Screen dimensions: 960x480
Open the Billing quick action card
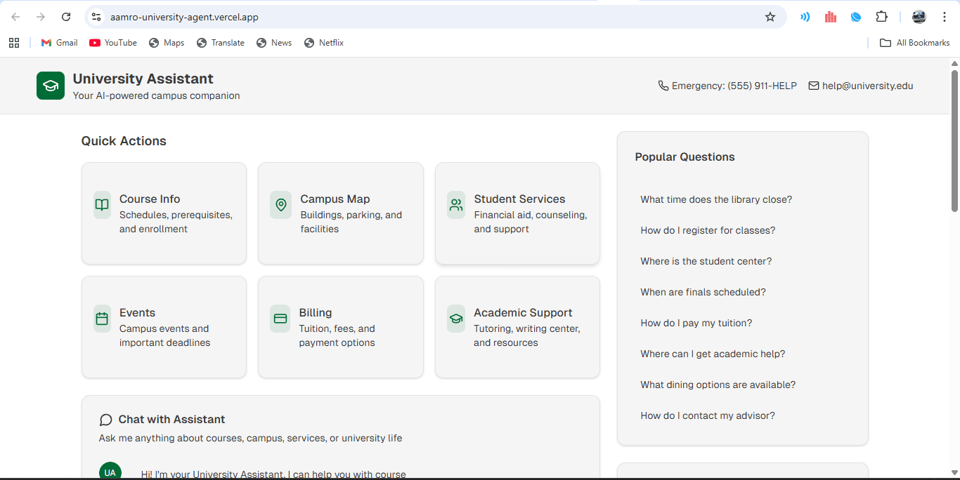341,327
